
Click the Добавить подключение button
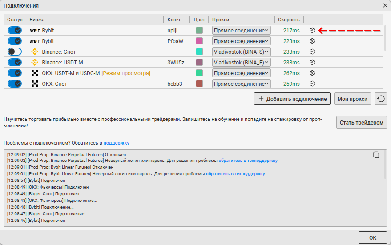292,99
